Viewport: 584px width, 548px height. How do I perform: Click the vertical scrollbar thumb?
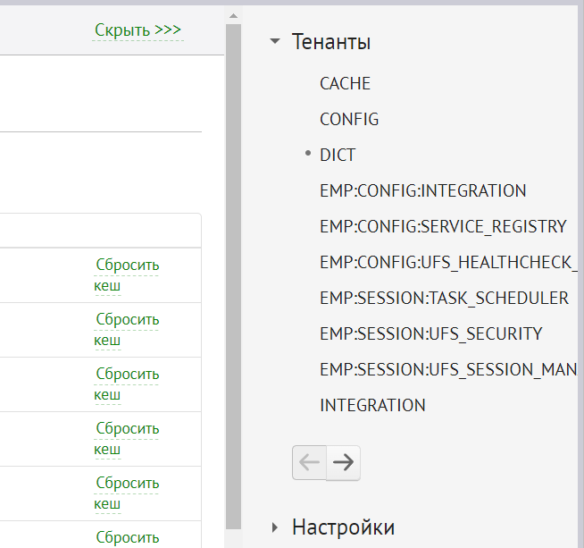click(x=233, y=268)
